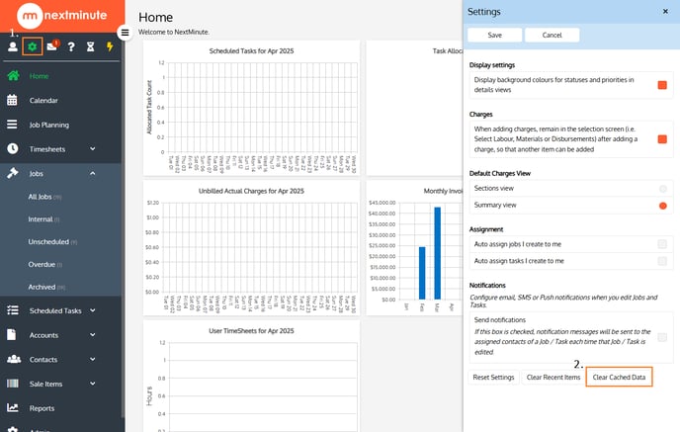Click the Default Charges View heading
The image size is (680, 432).
tap(499, 173)
